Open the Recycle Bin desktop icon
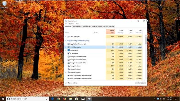180x101 pixels. pyautogui.click(x=4, y=4)
